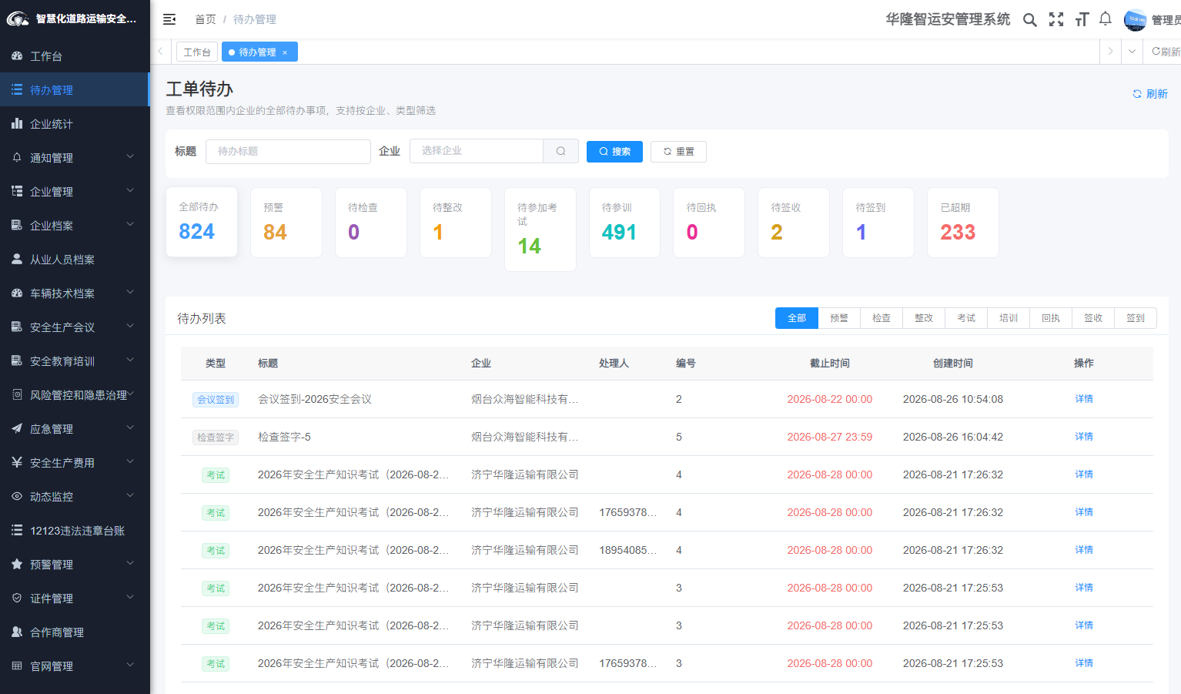1181x694 pixels.
Task: Open 合作商管理 in the sidebar
Action: (x=75, y=632)
